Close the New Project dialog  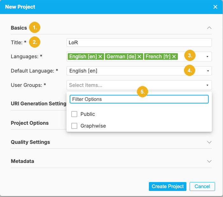(215, 7)
